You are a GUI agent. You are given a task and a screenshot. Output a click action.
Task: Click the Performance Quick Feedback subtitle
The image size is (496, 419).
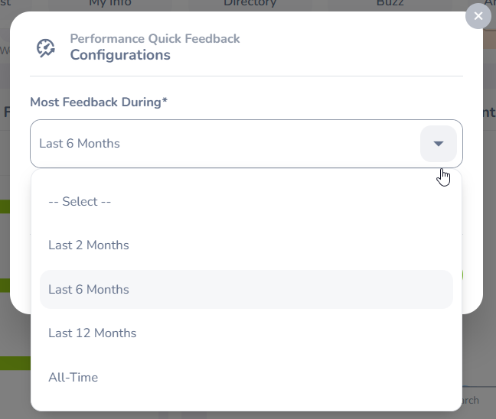pyautogui.click(x=155, y=38)
